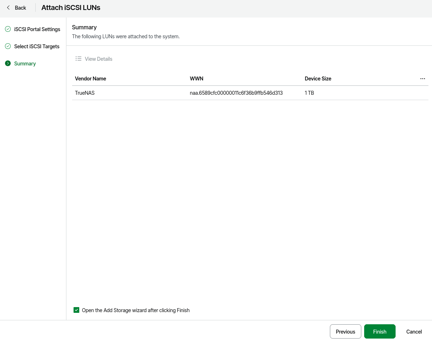Uncheck Open the Add Storage wizard checkbox
The width and height of the screenshot is (432, 340).
pyautogui.click(x=76, y=310)
